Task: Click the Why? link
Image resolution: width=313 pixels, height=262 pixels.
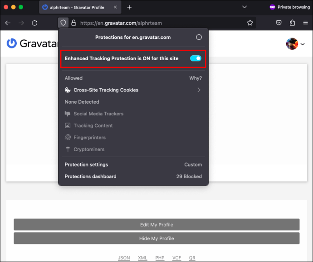Action: point(196,78)
